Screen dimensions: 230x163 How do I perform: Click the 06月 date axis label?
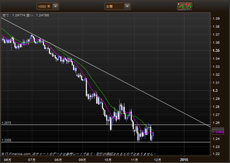point(7,160)
